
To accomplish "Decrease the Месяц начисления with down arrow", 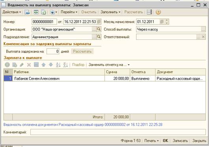I will point(167,23).
